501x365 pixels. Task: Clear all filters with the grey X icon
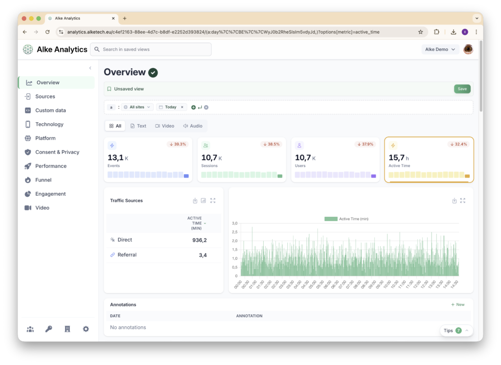(x=206, y=107)
